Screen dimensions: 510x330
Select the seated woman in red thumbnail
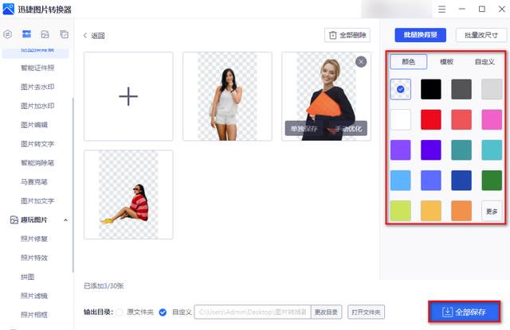[x=128, y=195]
